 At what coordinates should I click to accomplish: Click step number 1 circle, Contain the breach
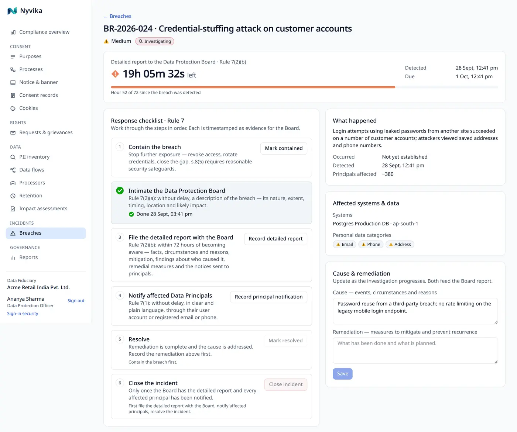pyautogui.click(x=120, y=147)
